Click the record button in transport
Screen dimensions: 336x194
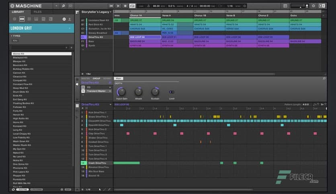125,6
